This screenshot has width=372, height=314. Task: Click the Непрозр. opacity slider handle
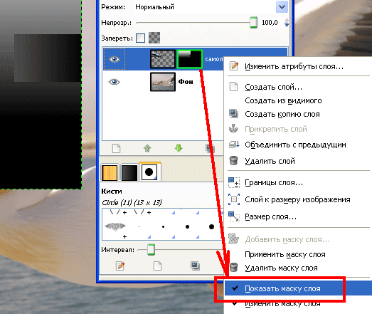click(253, 23)
